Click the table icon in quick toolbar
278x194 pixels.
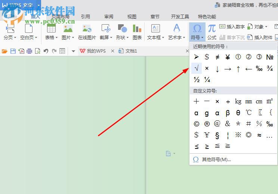click(x=62, y=51)
